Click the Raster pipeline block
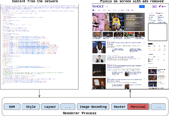Viewport: 169px width, 116px height. coord(120,107)
